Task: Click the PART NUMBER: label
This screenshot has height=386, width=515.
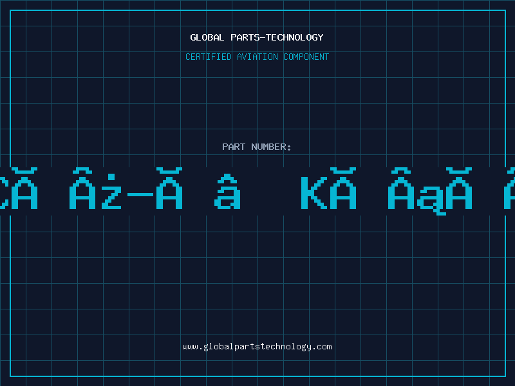Action: 257,147
